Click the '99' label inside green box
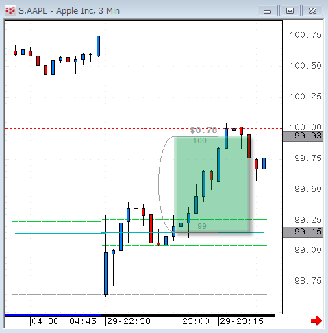This screenshot has width=328, height=333. point(202,226)
